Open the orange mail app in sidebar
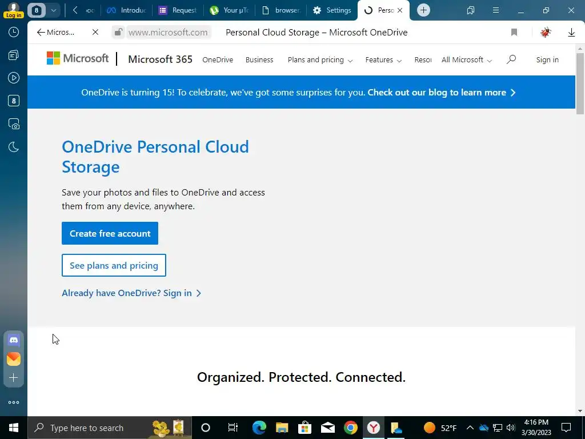 [14, 359]
